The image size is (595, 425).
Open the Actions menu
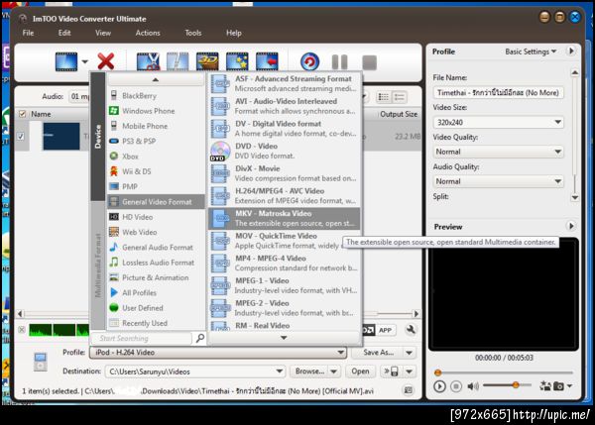148,33
